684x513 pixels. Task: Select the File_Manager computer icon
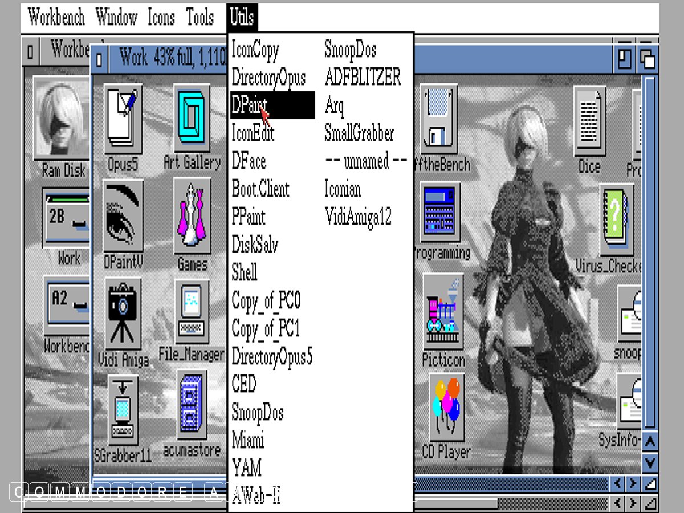(x=192, y=313)
